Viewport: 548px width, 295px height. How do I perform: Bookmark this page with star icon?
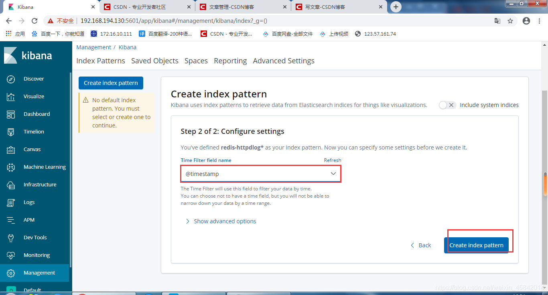pyautogui.click(x=510, y=21)
